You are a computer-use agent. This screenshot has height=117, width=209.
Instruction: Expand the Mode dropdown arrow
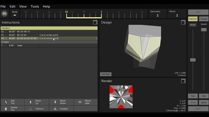pos(15,15)
